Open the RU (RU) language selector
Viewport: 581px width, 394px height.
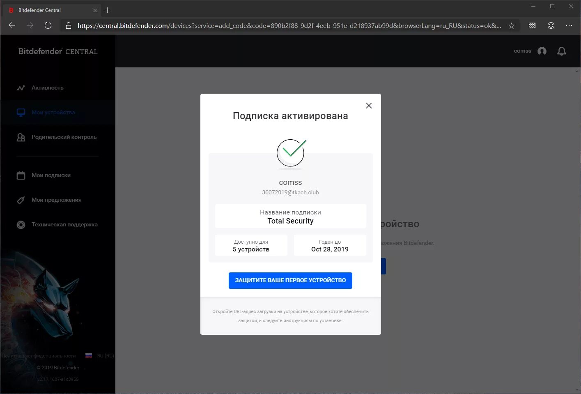(106, 356)
